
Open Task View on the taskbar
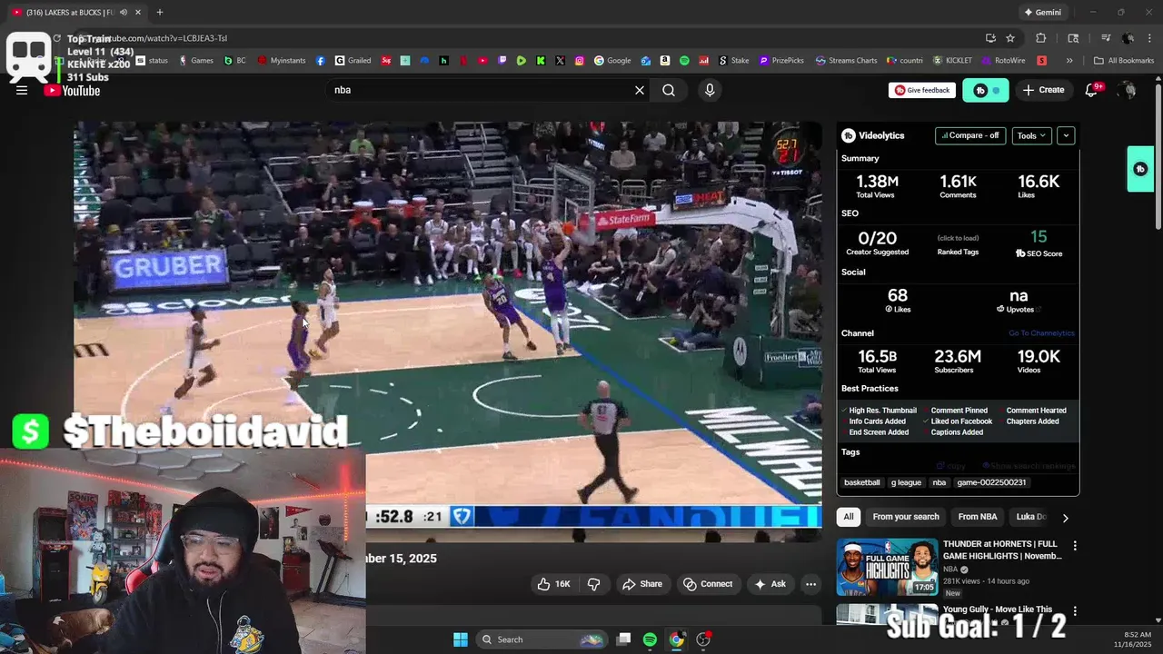click(624, 639)
